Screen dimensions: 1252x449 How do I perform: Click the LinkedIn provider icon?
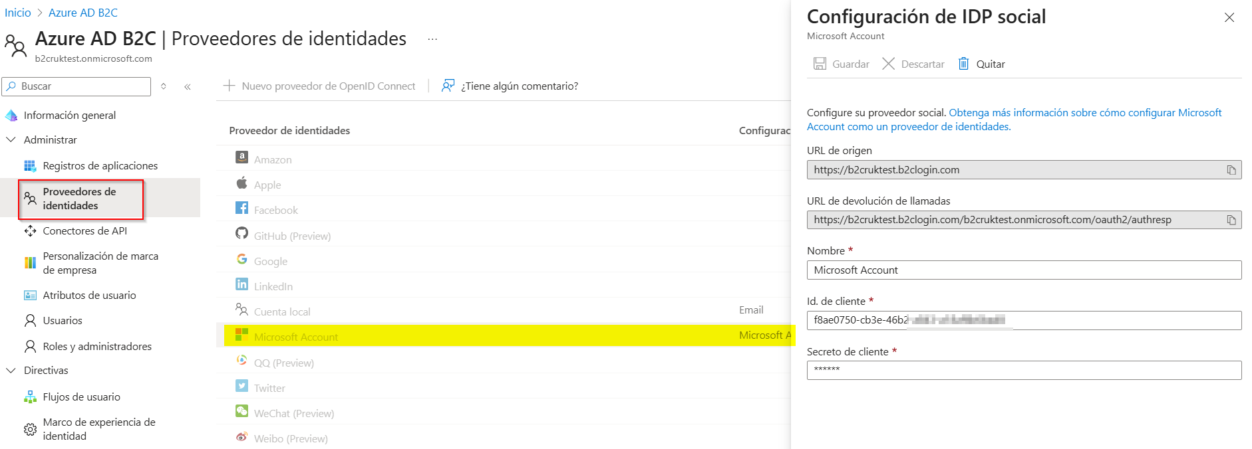241,284
